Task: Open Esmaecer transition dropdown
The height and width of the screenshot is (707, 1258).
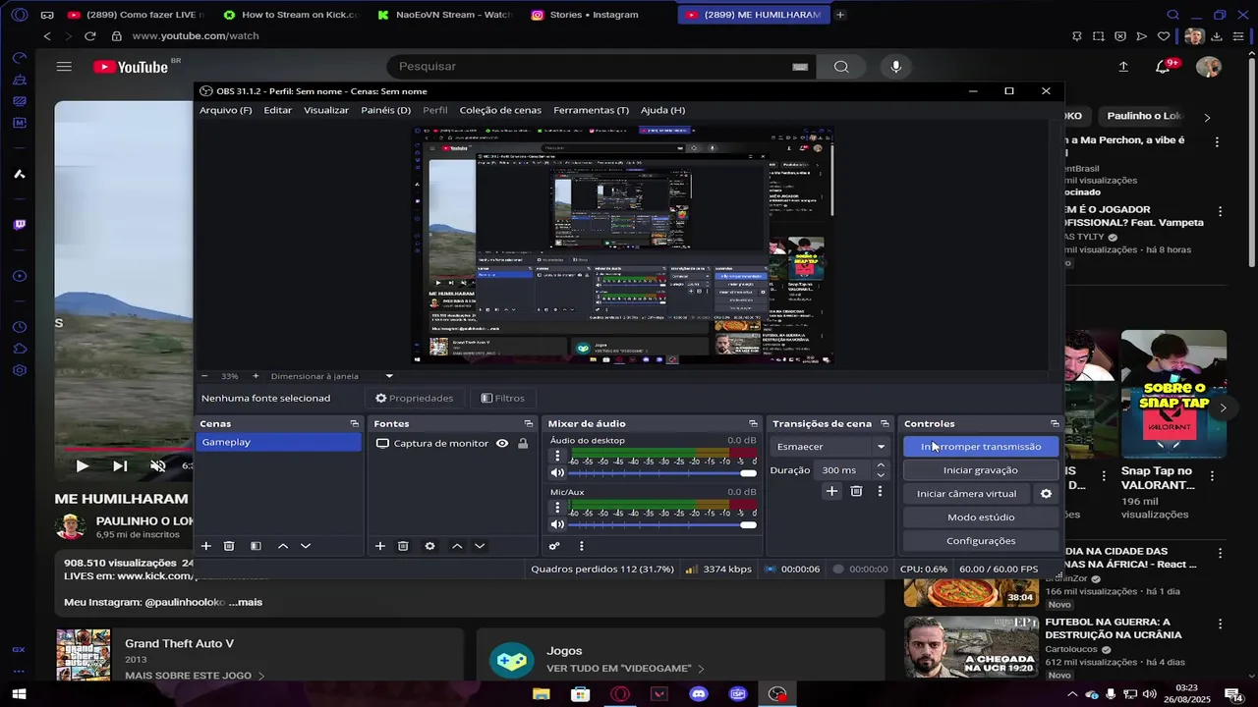Action: (831, 447)
